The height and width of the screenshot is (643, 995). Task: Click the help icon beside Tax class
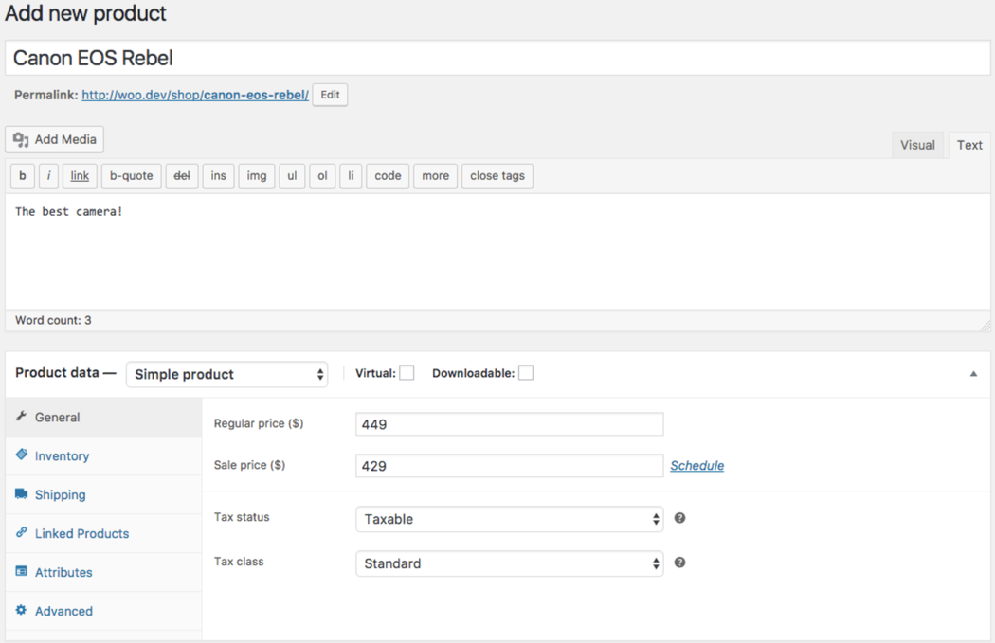click(679, 563)
